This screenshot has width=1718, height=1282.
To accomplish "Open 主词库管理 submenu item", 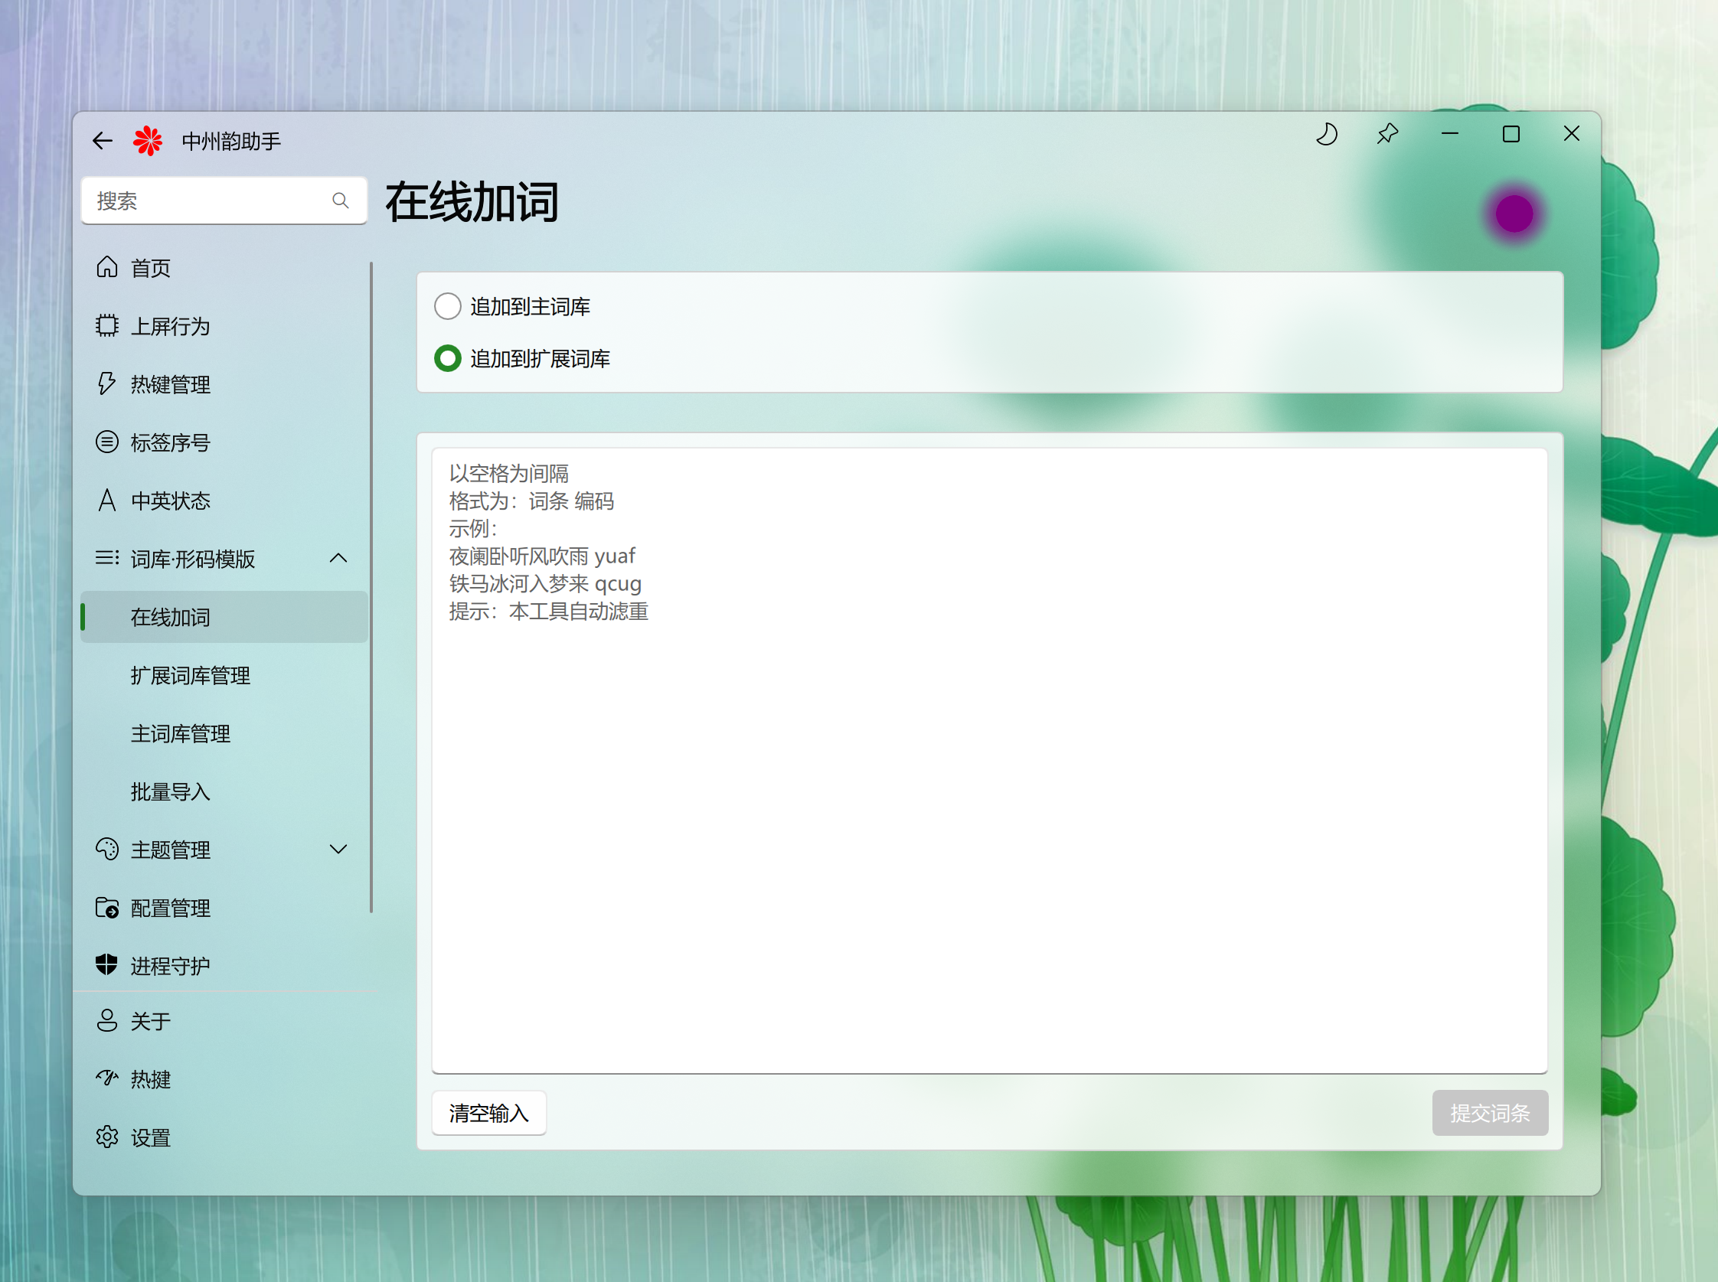I will point(180,734).
